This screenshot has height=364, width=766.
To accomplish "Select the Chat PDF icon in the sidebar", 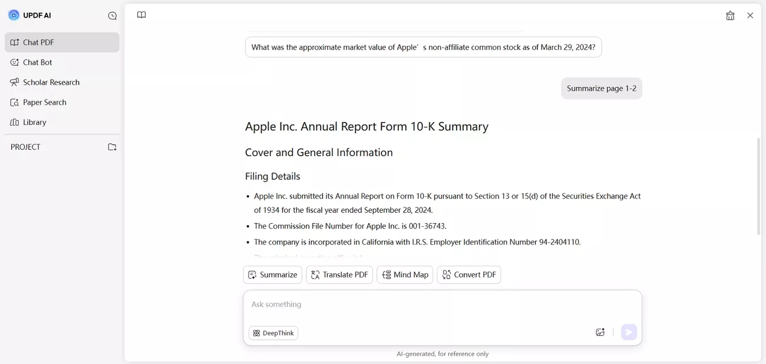I will 13,42.
